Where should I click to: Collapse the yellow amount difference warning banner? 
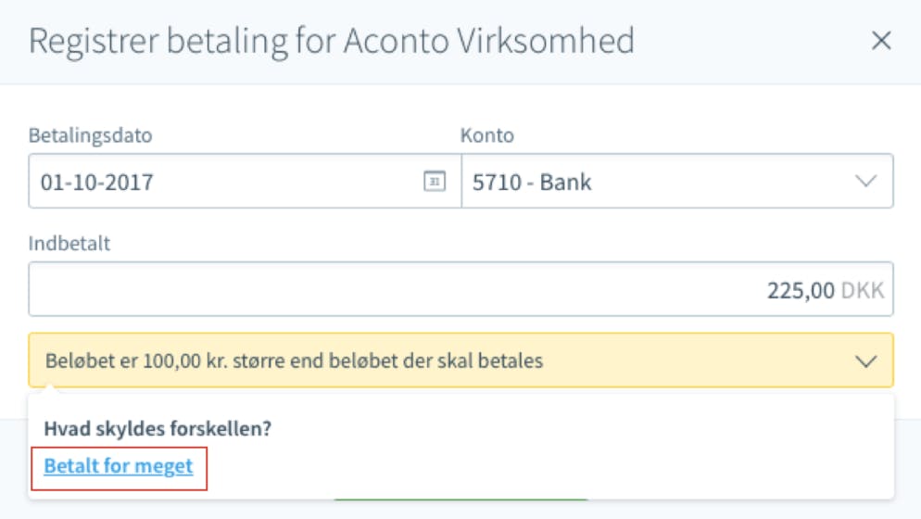[x=461, y=361]
